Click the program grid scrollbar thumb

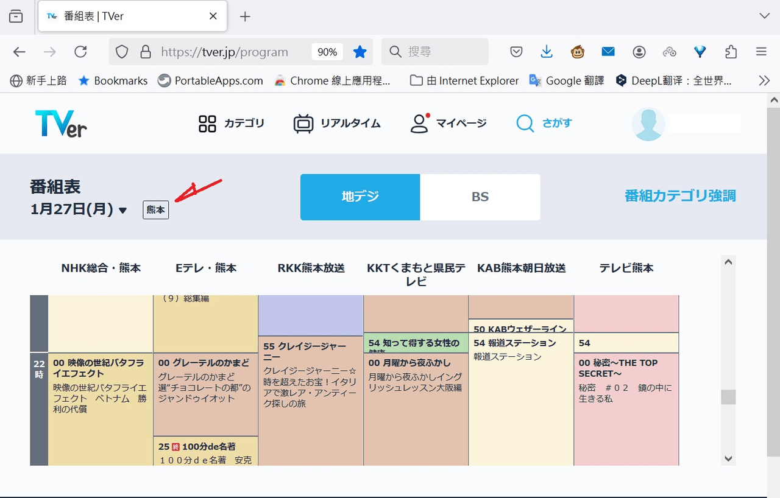[x=728, y=397]
